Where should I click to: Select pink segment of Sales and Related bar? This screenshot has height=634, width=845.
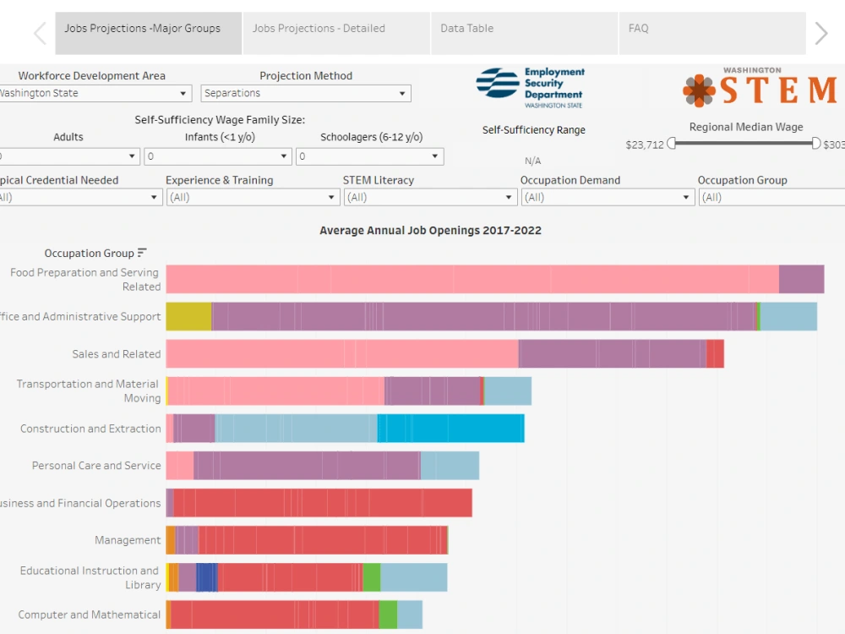tap(342, 353)
